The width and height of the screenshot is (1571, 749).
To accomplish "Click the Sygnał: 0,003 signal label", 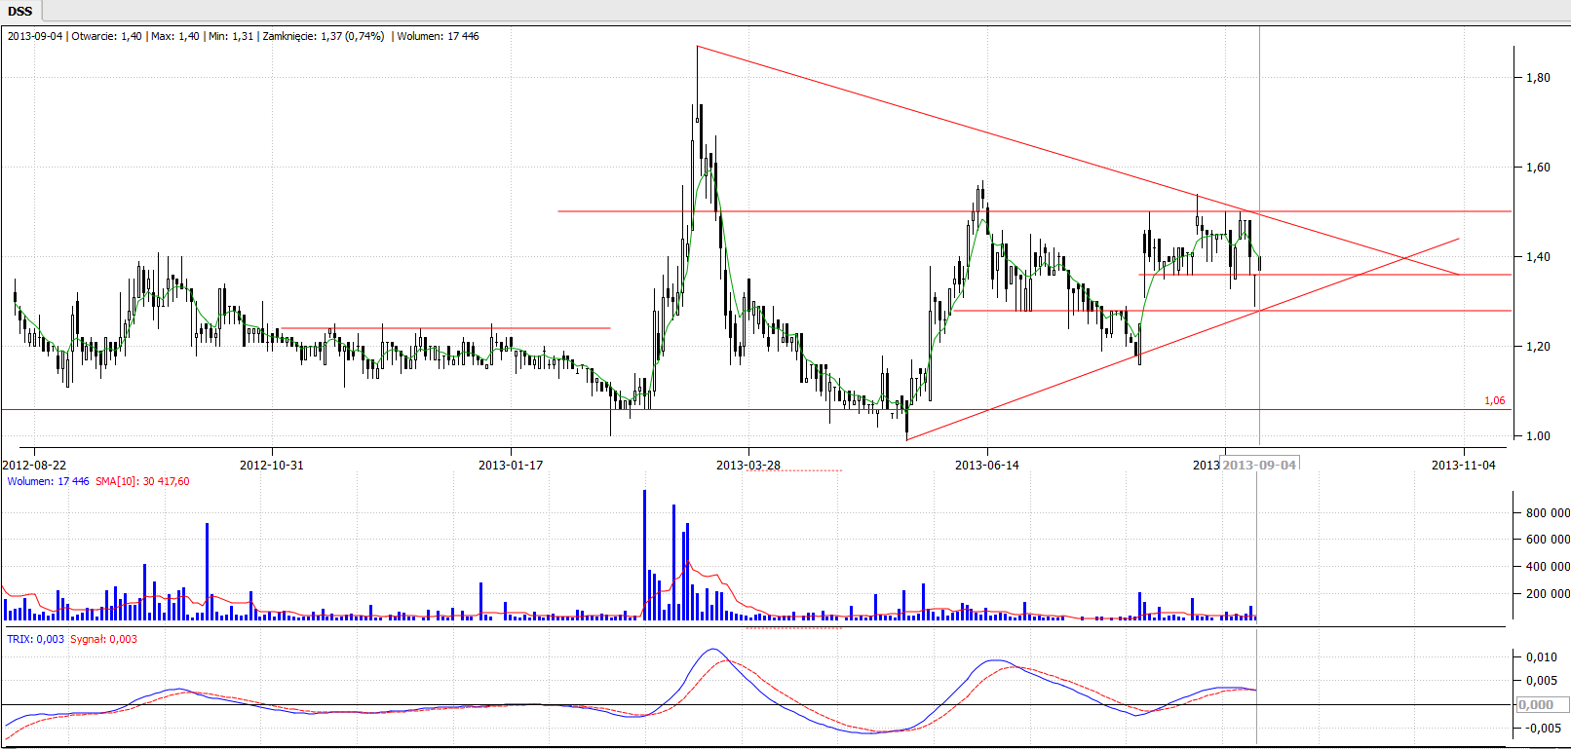I will 103,639.
